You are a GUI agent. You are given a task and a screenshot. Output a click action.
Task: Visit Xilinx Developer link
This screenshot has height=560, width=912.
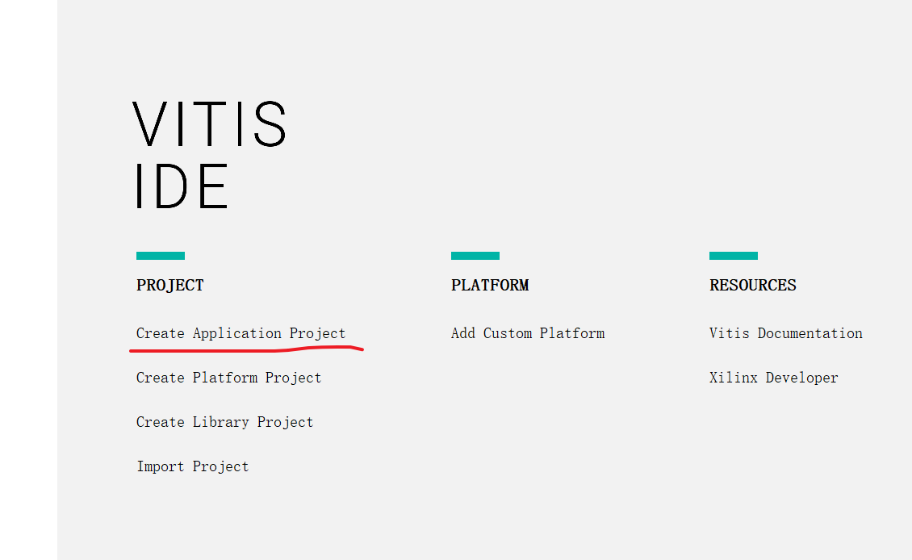point(773,378)
